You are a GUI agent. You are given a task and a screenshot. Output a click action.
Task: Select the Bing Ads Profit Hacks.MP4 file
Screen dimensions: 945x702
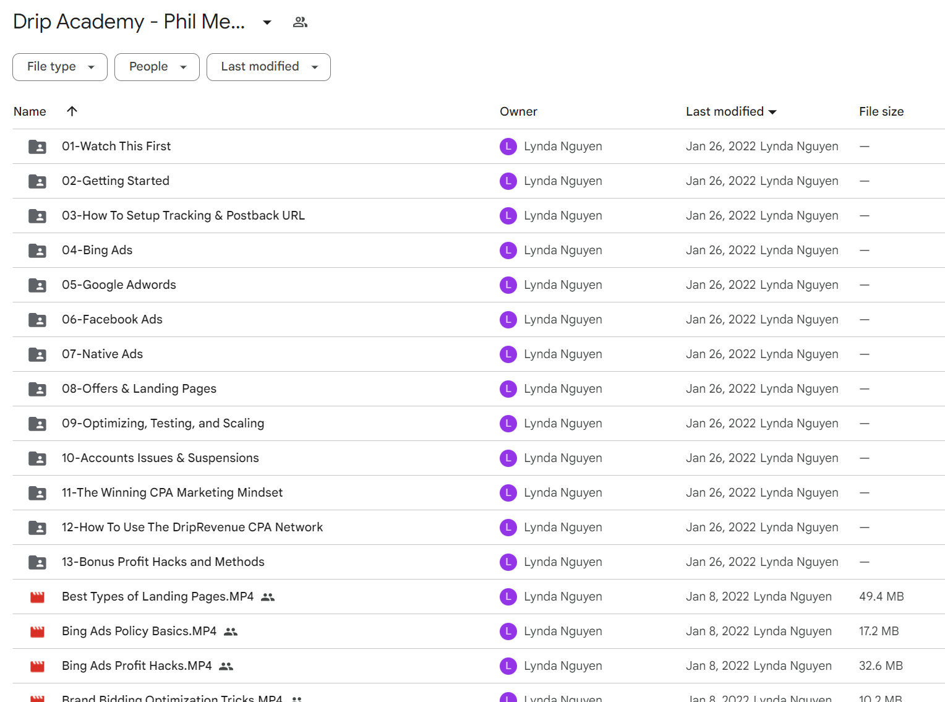(137, 666)
